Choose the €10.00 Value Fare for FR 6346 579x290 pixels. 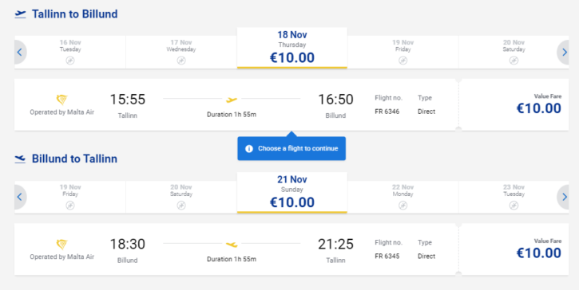click(x=514, y=104)
